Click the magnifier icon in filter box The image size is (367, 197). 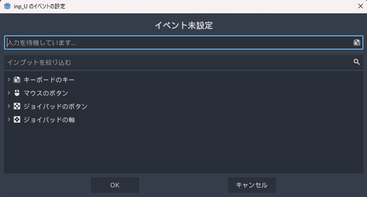click(356, 62)
